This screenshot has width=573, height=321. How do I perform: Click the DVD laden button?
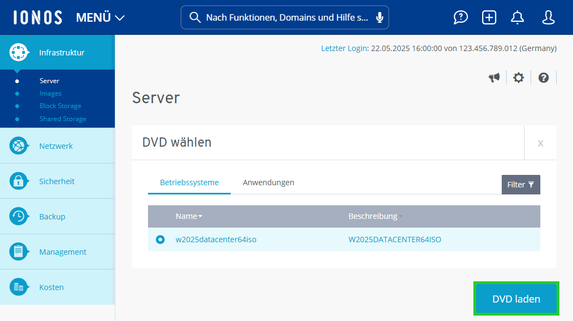515,299
